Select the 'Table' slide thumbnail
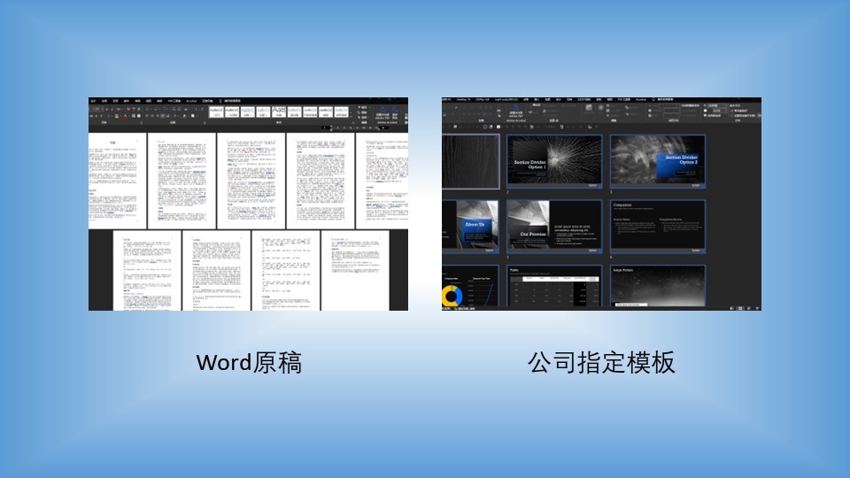This screenshot has height=478, width=850. (x=554, y=286)
